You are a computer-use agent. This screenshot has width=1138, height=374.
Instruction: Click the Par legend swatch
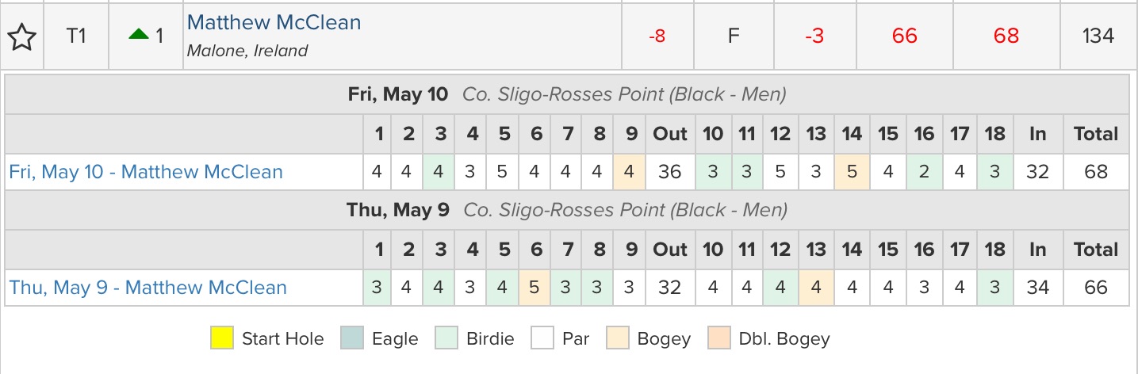(x=542, y=339)
